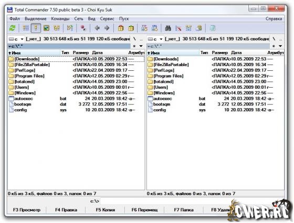
Task: Open right panel favorites star button
Action: pyautogui.click(x=274, y=46)
